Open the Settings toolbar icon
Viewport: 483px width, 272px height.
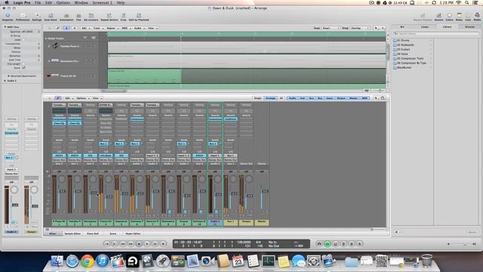coord(37,17)
